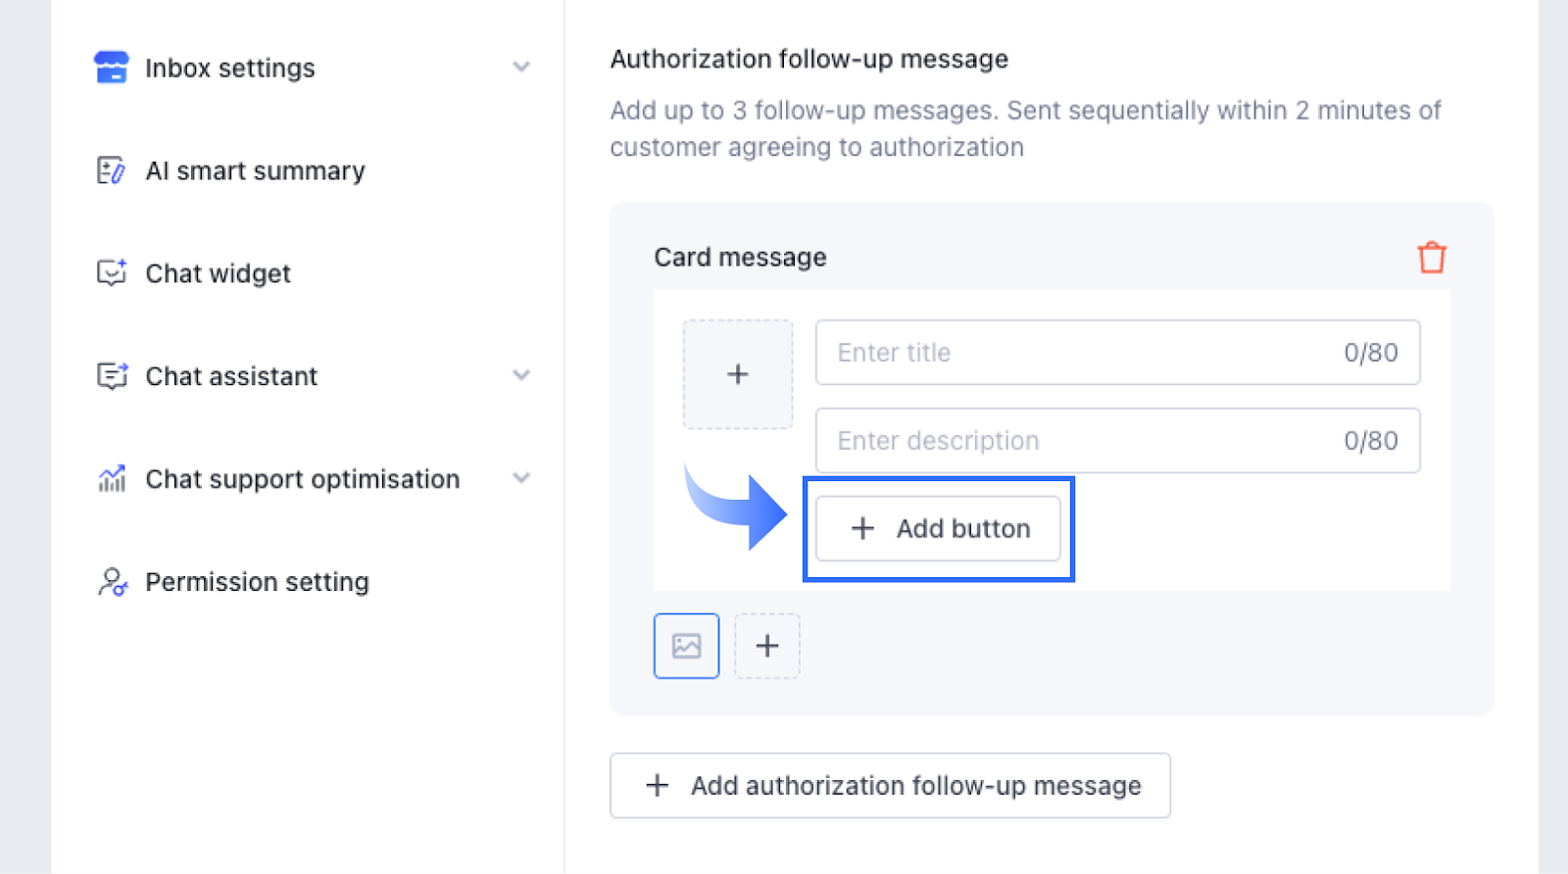Image resolution: width=1568 pixels, height=874 pixels.
Task: Add another card with small plus box
Action: click(767, 646)
